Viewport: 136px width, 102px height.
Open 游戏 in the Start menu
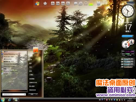click(x=30, y=71)
